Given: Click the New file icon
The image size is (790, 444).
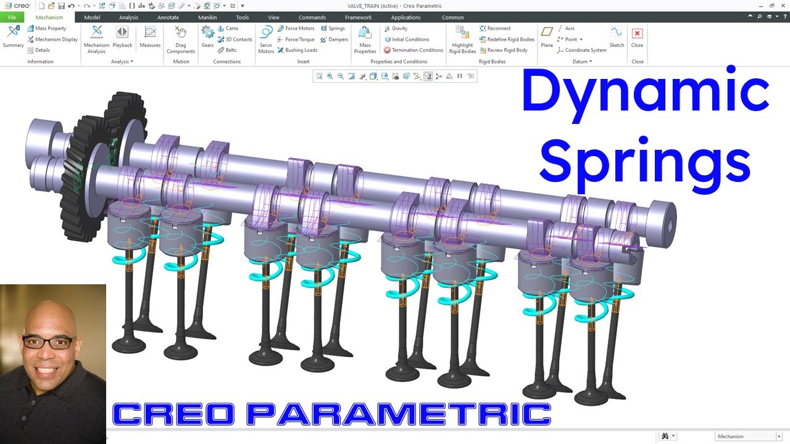Looking at the screenshot, I should [x=41, y=6].
